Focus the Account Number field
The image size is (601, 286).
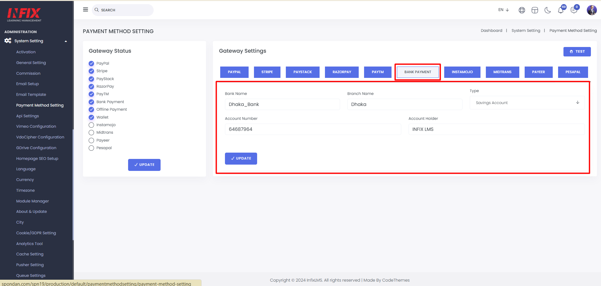point(313,129)
